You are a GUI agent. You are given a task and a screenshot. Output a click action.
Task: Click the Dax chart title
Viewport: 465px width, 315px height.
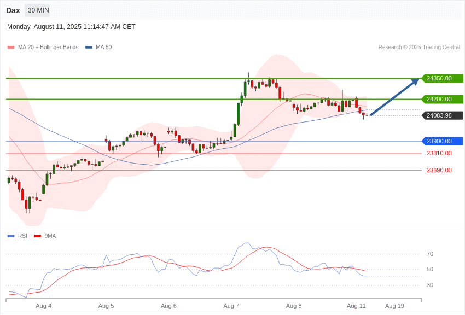point(13,11)
